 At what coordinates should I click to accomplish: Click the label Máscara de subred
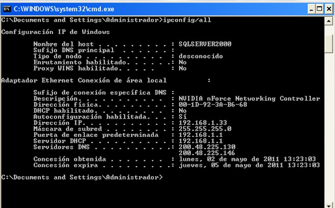point(68,129)
